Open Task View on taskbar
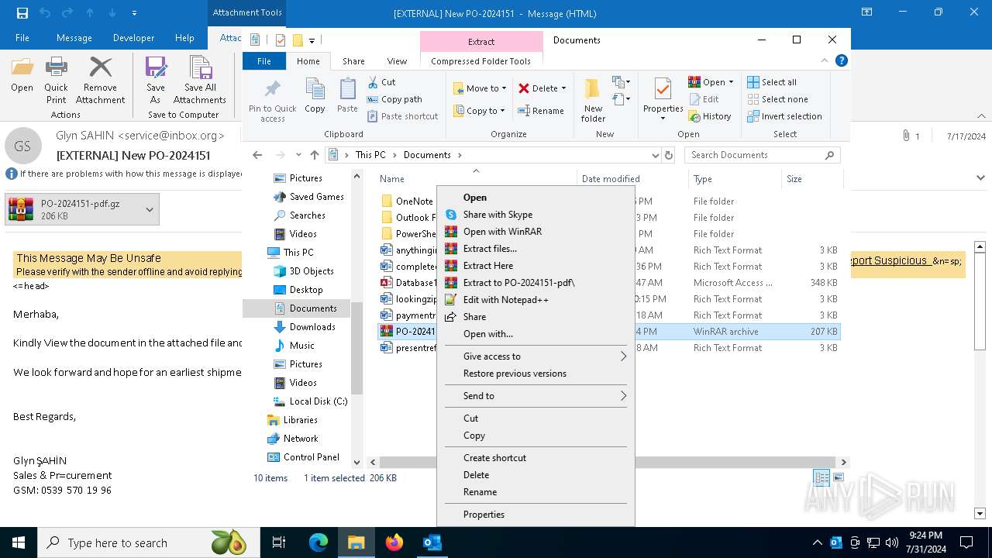This screenshot has width=992, height=558. [x=279, y=542]
